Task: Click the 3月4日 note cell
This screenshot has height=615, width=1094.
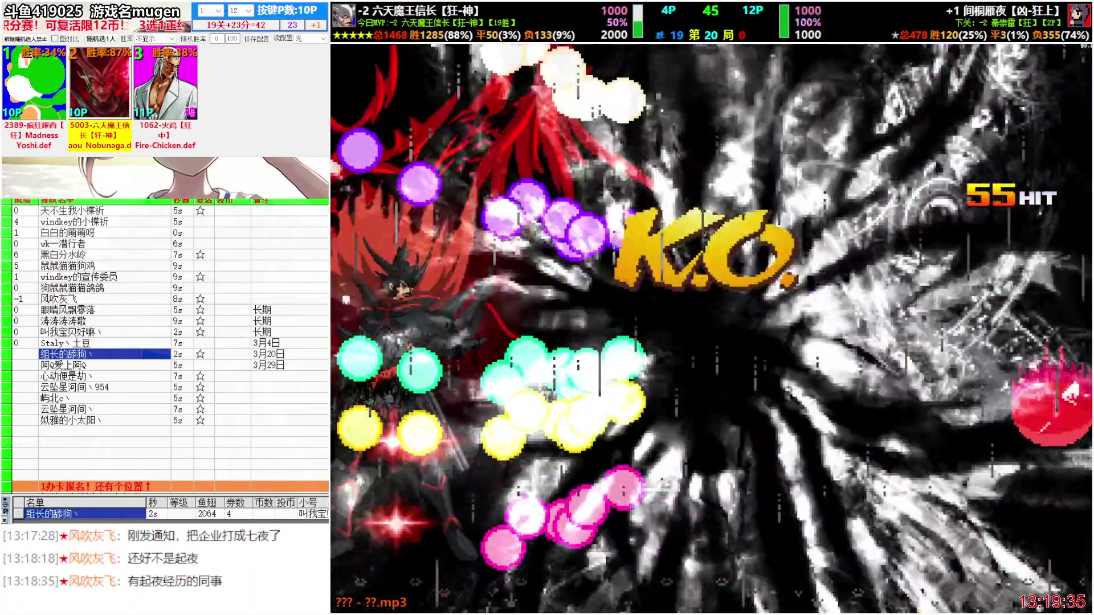Action: click(290, 343)
